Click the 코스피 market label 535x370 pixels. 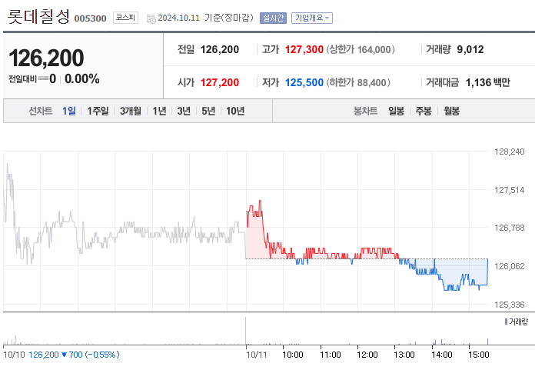coord(125,18)
